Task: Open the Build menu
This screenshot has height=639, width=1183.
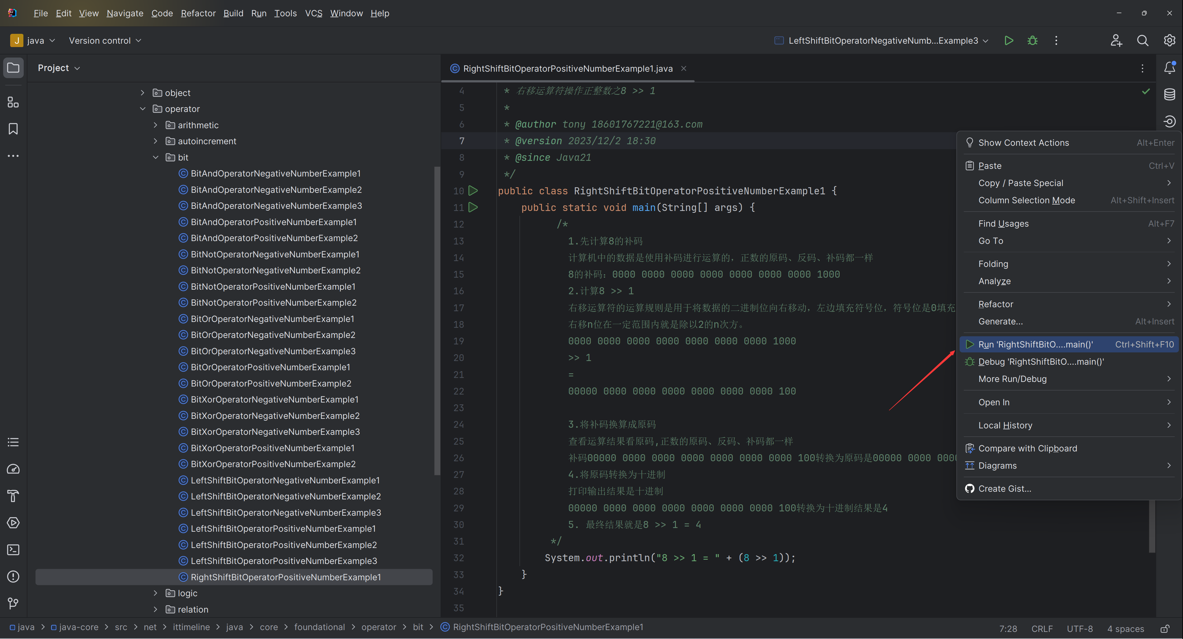Action: pyautogui.click(x=233, y=13)
